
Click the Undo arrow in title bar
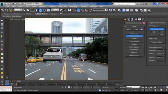16,4
